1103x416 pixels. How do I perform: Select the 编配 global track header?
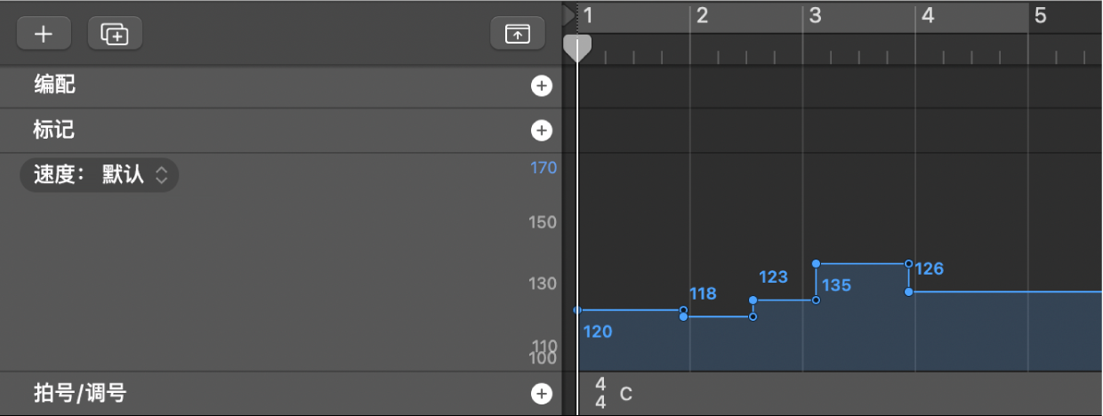[54, 86]
